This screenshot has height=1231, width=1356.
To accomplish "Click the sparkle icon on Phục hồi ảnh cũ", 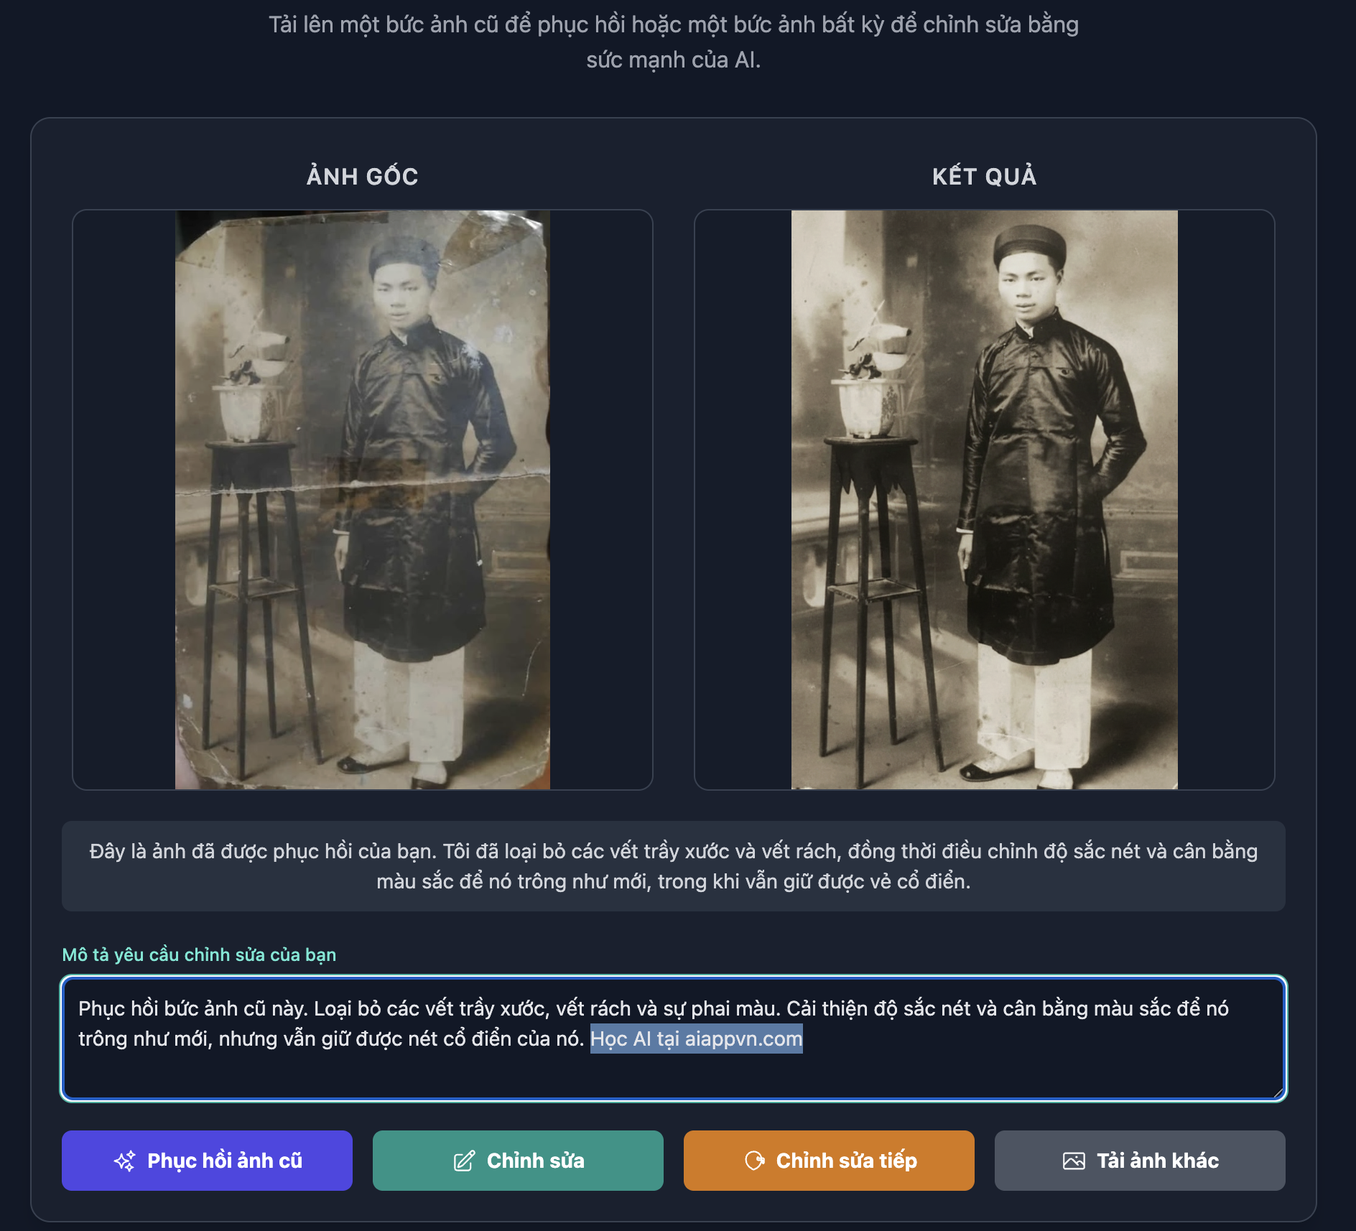I will pos(124,1161).
